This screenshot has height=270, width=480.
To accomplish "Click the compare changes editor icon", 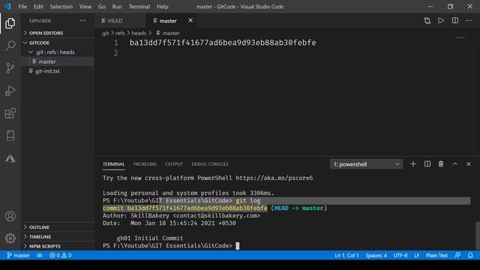I will [427, 20].
